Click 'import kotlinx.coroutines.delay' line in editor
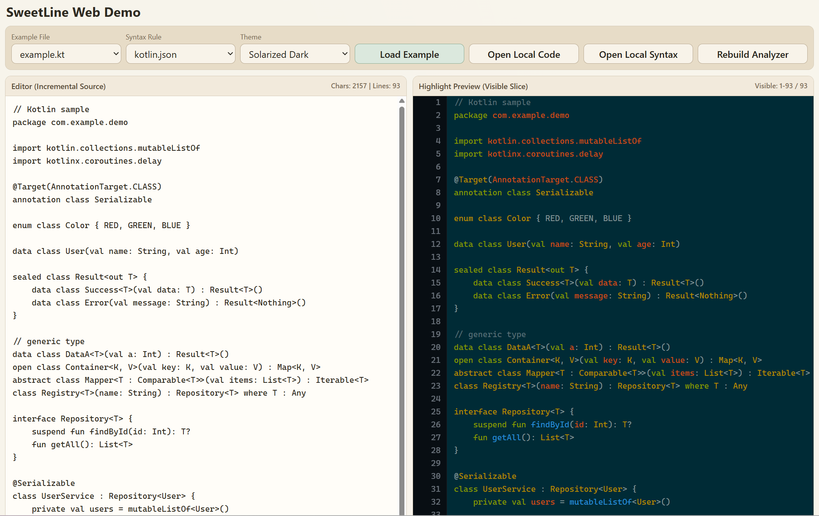This screenshot has height=516, width=819. coord(87,161)
